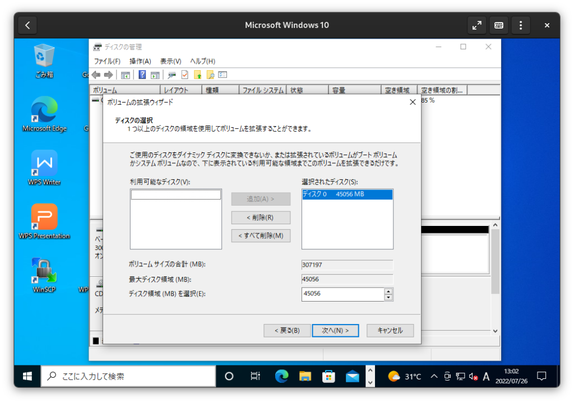
Task: Click the checklist view settings toolbar icon
Action: click(223, 75)
